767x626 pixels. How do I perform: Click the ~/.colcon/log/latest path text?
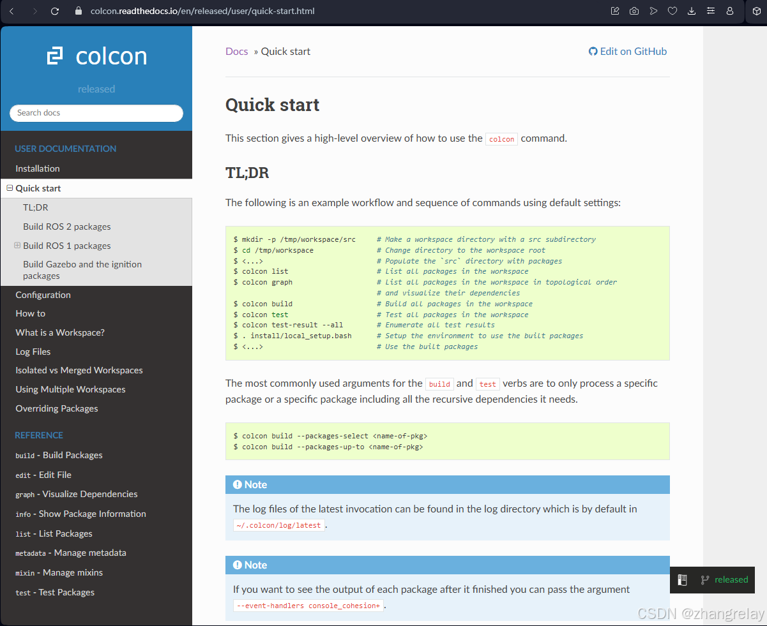[x=279, y=525]
